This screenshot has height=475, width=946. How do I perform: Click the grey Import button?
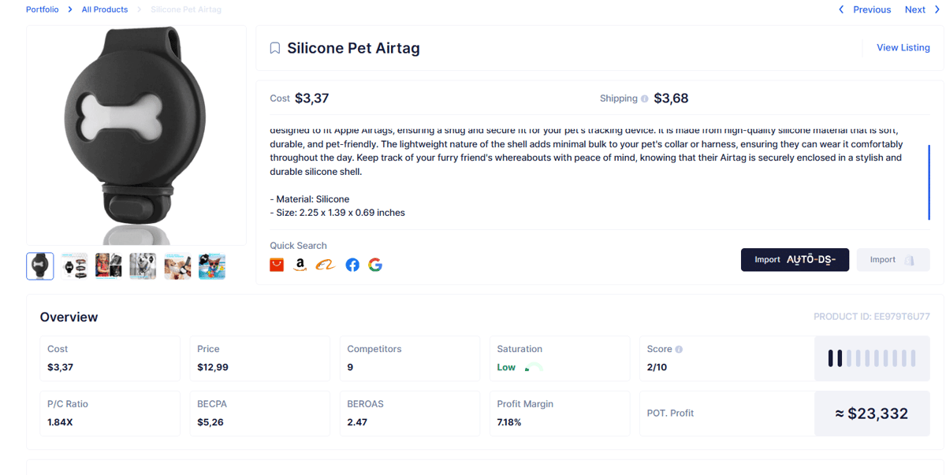pyautogui.click(x=893, y=260)
